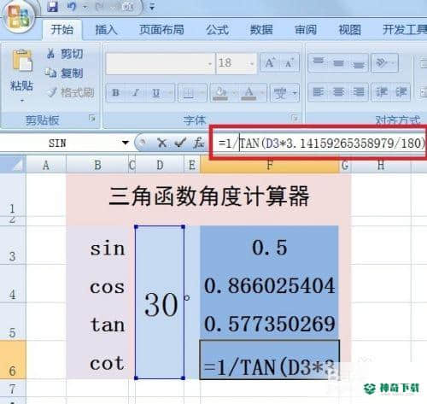Toggle Bold formatting
Screen dimensions: 427x404
click(x=115, y=92)
